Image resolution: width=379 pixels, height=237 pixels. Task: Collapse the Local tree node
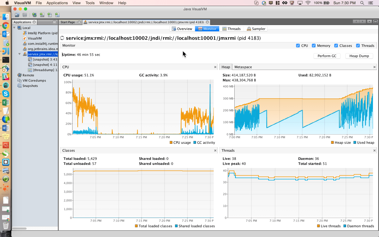(x=14, y=28)
